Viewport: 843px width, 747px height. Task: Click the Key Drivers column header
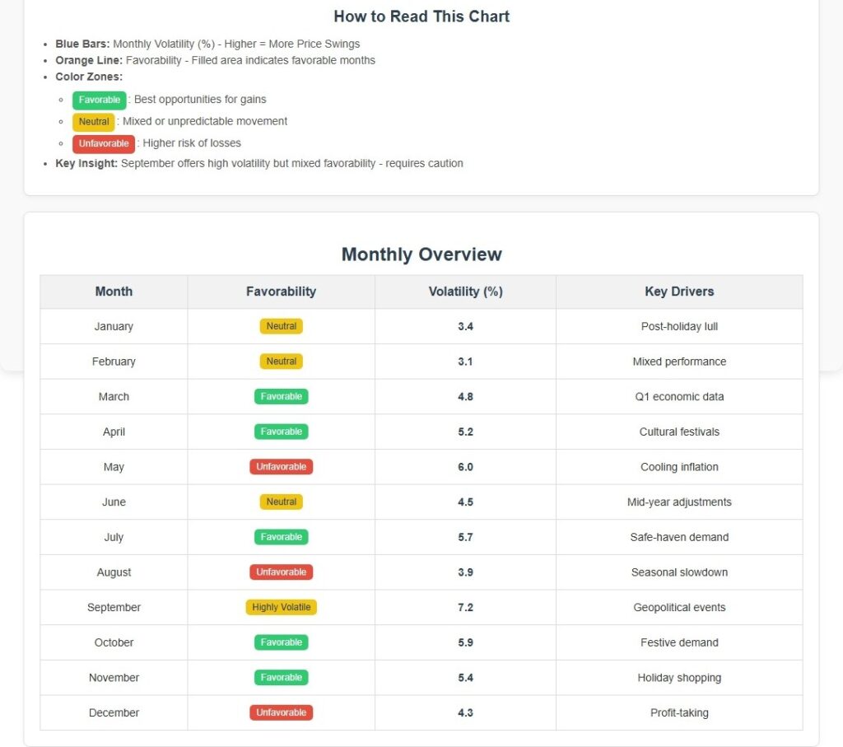(679, 292)
